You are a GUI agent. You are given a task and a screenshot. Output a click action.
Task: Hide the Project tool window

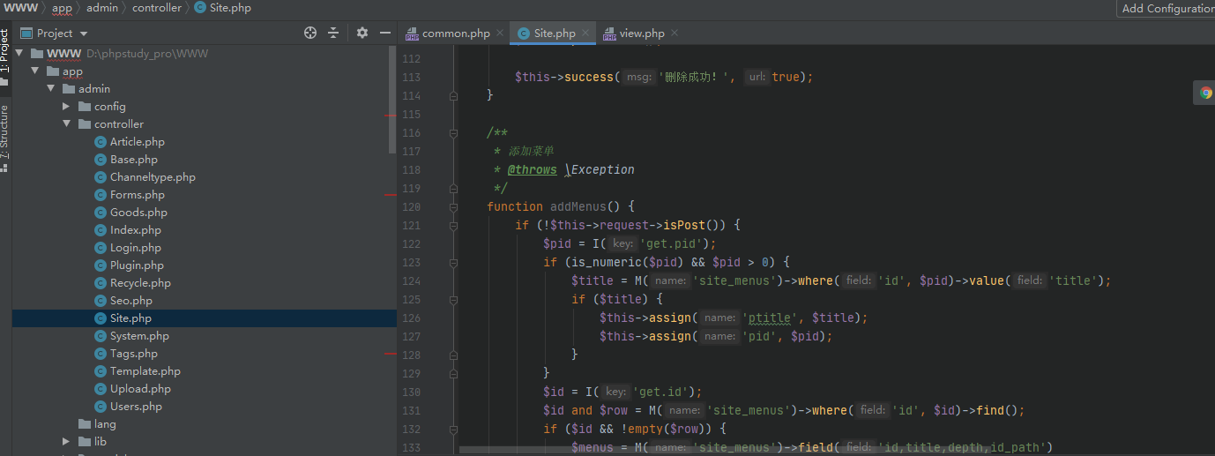[385, 33]
